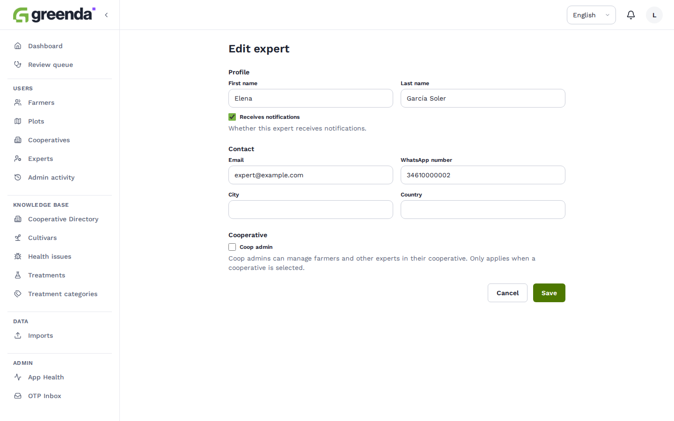Click the Edit expert heading

tap(259, 49)
